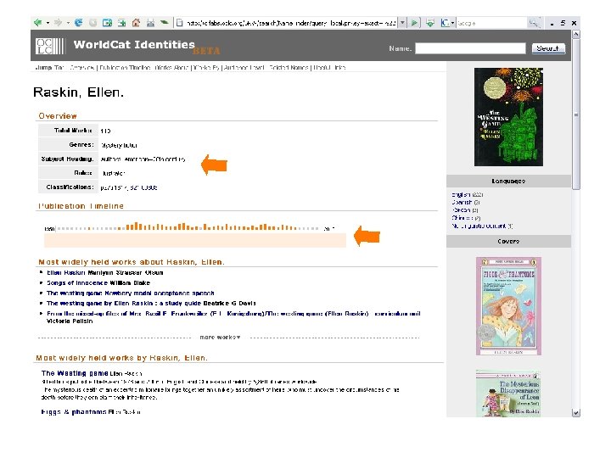Click the 'Covers' sidebar header
Viewport: 611px width, 458px height.
[x=508, y=241]
